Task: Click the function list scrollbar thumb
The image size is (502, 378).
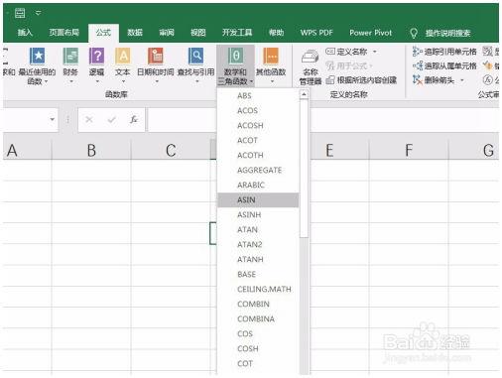Action: 304,169
